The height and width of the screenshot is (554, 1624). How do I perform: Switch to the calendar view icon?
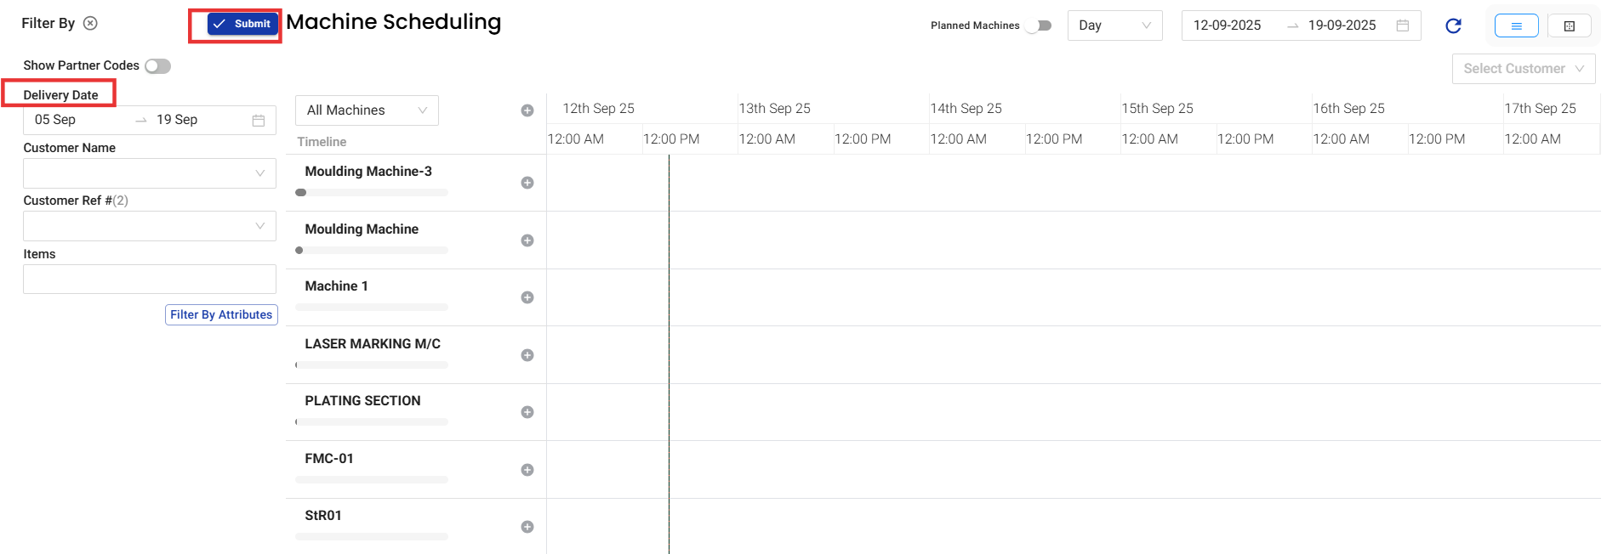tap(1569, 25)
